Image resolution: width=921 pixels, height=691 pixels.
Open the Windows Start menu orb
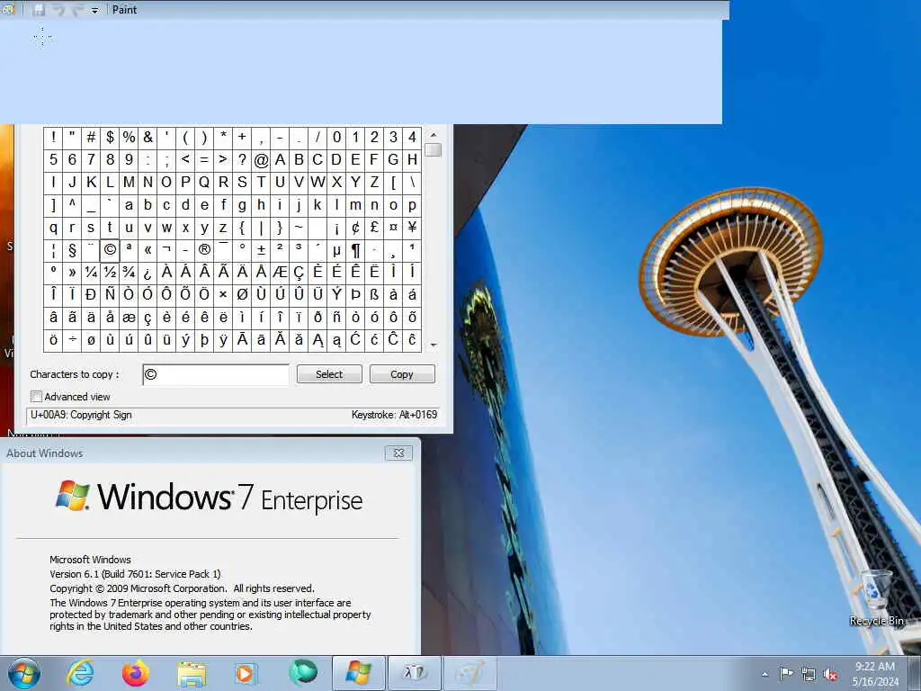pos(24,673)
